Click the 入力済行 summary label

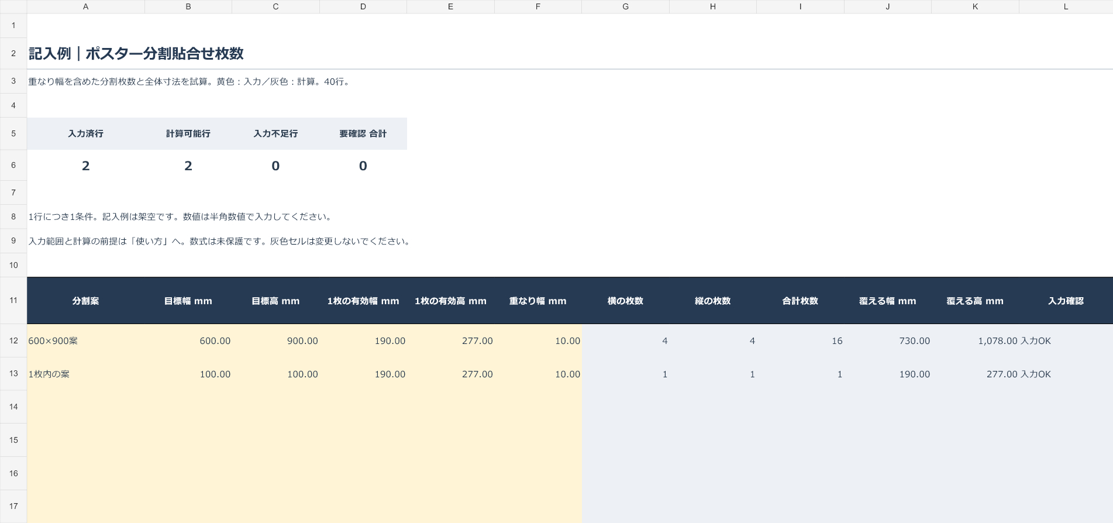click(85, 133)
